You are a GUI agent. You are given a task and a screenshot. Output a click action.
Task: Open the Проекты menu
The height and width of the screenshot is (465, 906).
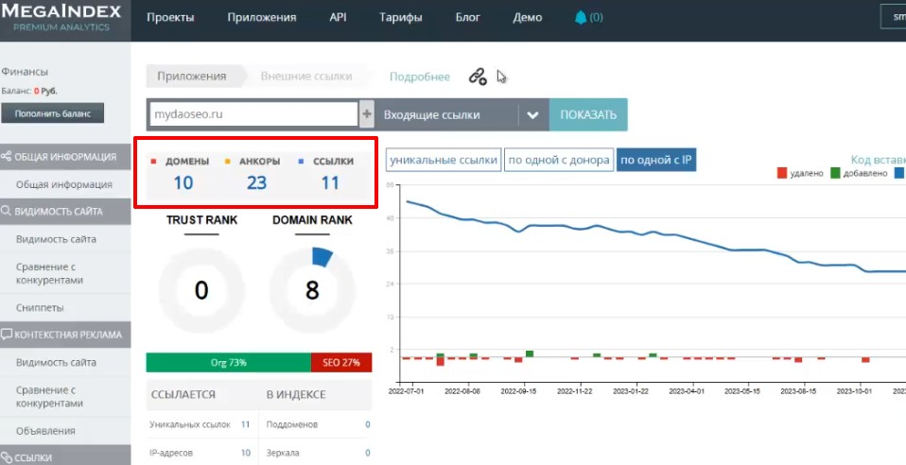pyautogui.click(x=170, y=17)
